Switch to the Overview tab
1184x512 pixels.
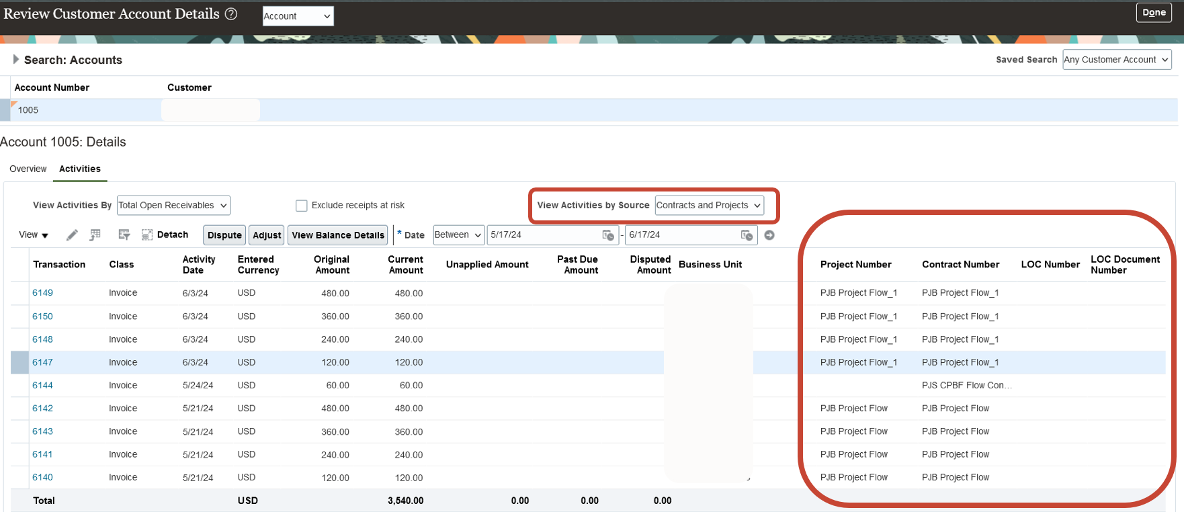tap(28, 169)
